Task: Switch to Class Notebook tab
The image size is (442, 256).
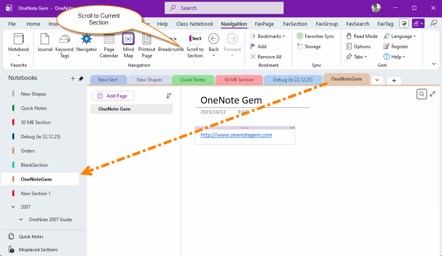Action: 195,24
